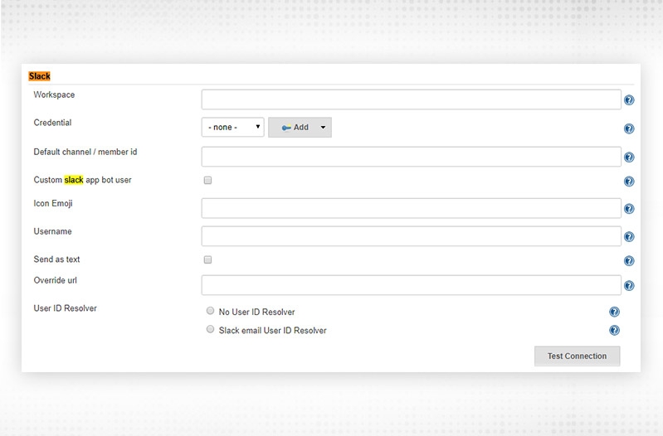The height and width of the screenshot is (436, 663).
Task: Choose Slack email User ID Resolver option
Action: [210, 329]
